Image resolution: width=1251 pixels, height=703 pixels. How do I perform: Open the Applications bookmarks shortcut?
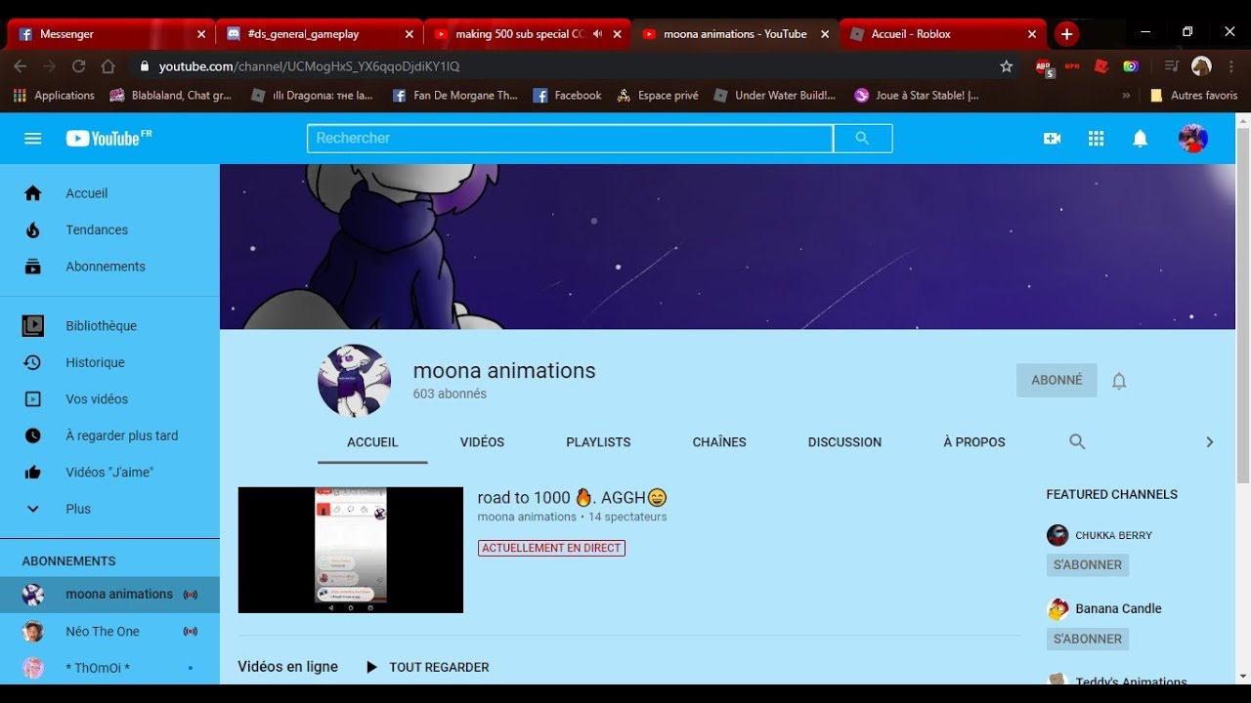point(54,96)
